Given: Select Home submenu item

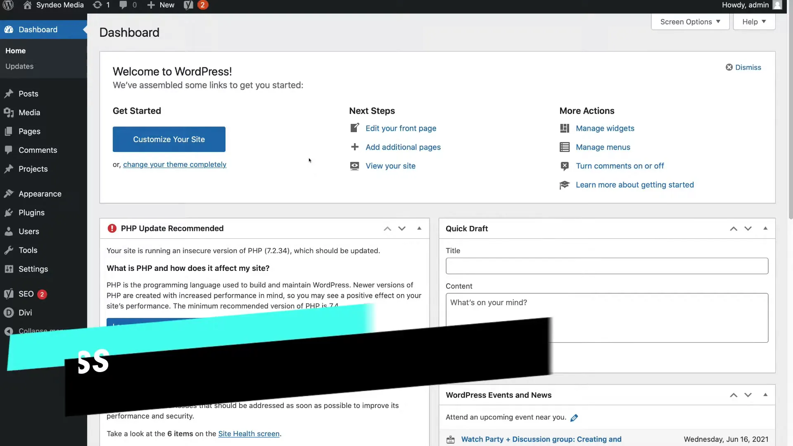Looking at the screenshot, I should point(16,51).
